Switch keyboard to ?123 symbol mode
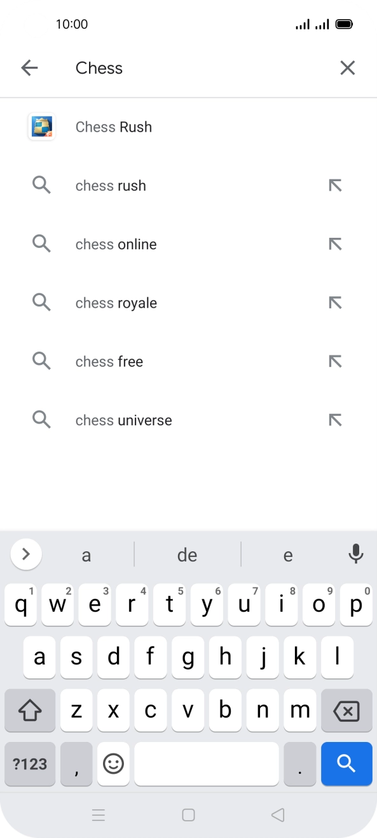This screenshot has width=377, height=838. coord(29,764)
